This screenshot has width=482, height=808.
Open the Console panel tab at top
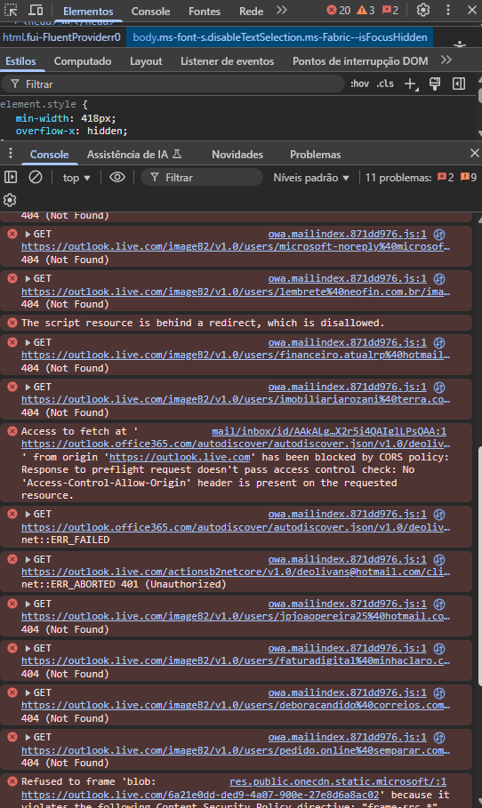pos(150,11)
